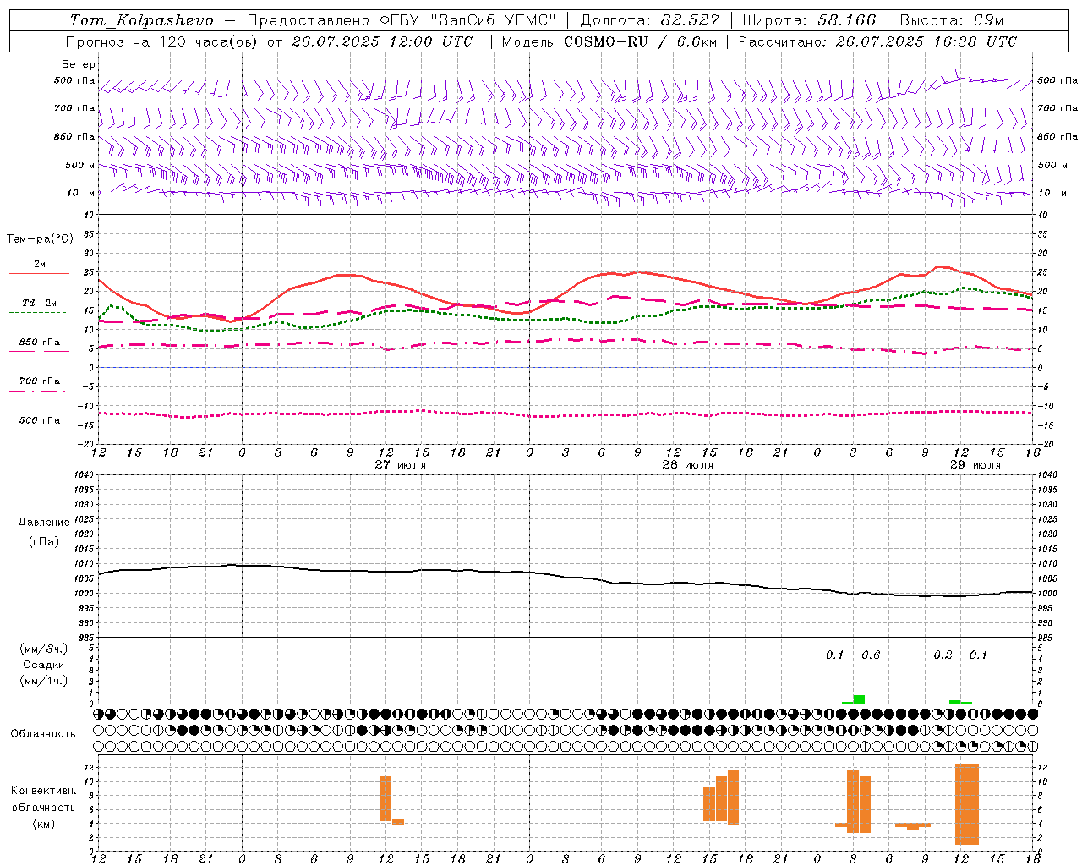Click the 'ЗапСиб УГМС' provider text
The image size is (1082, 866).
pos(493,20)
